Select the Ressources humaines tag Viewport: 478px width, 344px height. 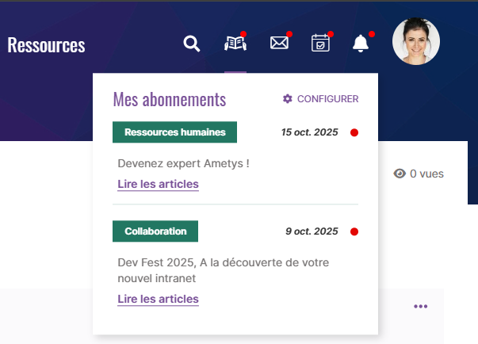[175, 132]
